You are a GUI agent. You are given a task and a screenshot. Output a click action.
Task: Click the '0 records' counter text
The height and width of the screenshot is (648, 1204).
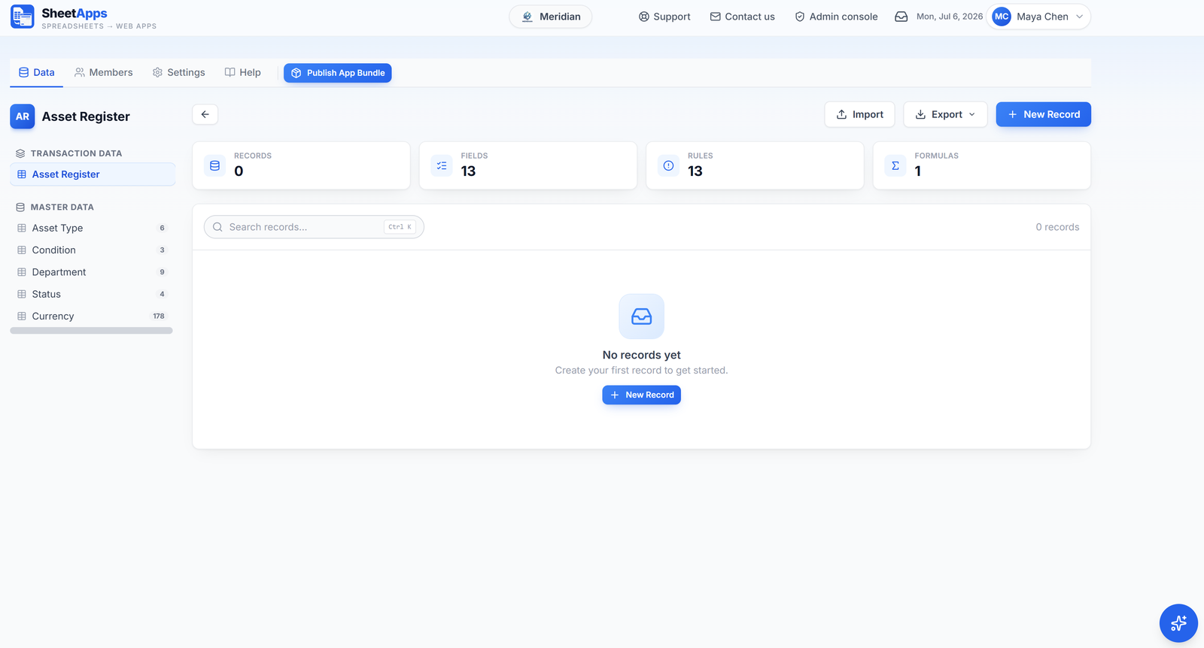tap(1057, 227)
